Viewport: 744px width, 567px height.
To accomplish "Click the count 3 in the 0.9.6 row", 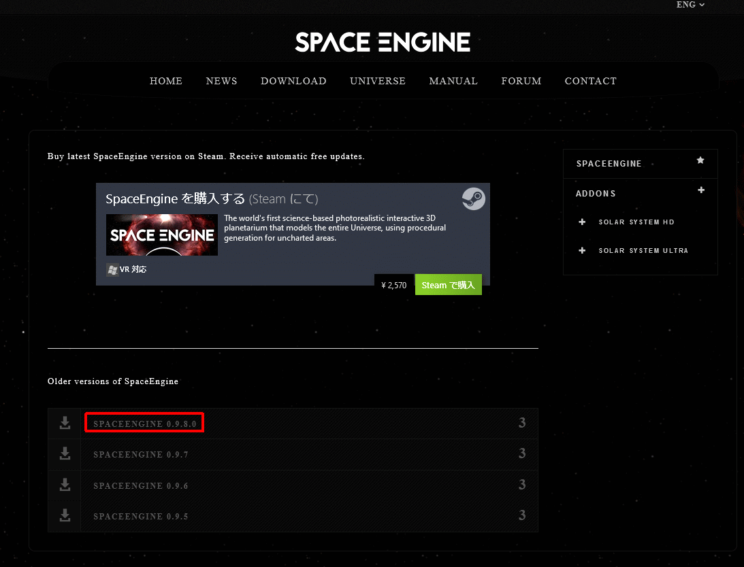I will tap(522, 485).
